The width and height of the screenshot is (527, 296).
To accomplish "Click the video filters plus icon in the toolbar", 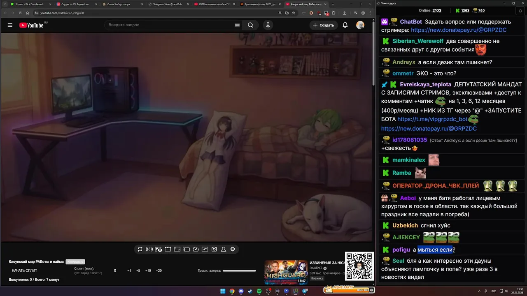I will point(205,249).
